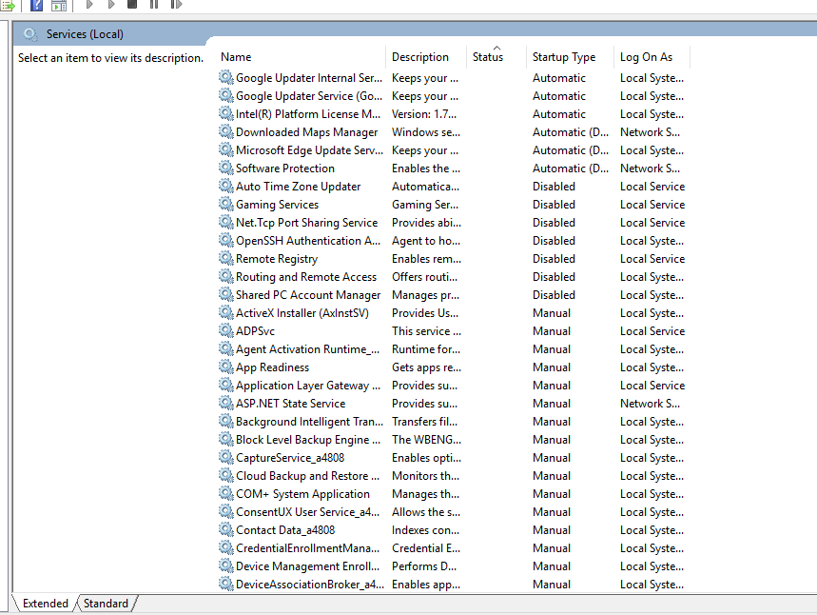Click 'This service ...' description cell

click(426, 330)
